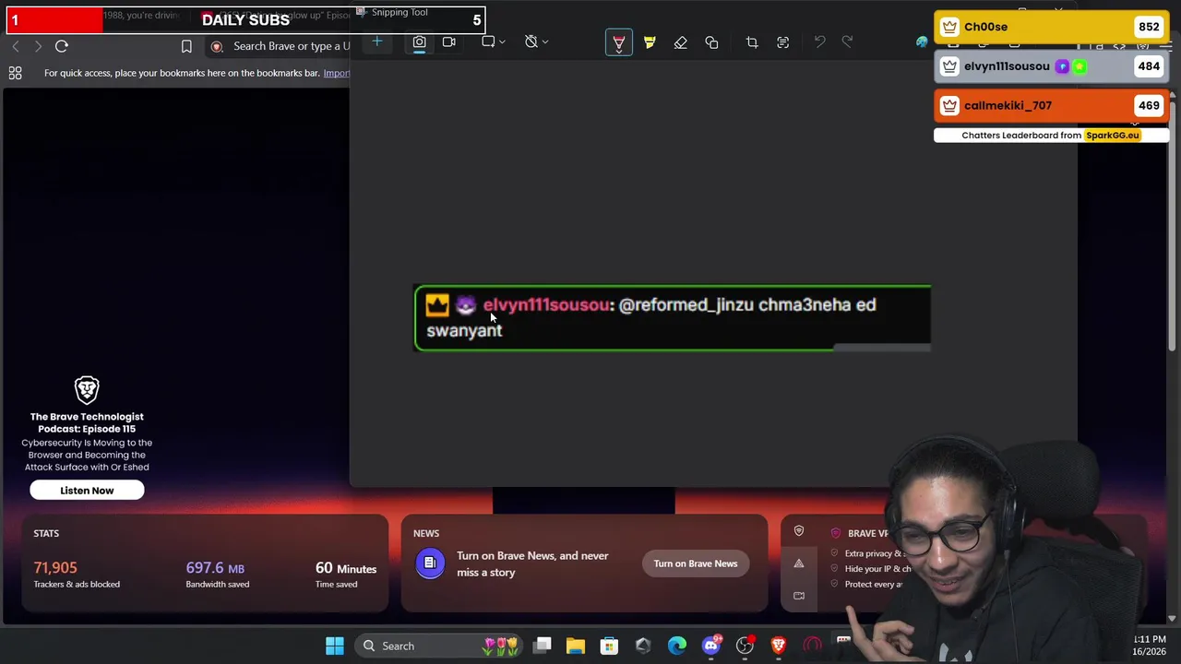Open OBS Studio from the taskbar

tap(745, 646)
